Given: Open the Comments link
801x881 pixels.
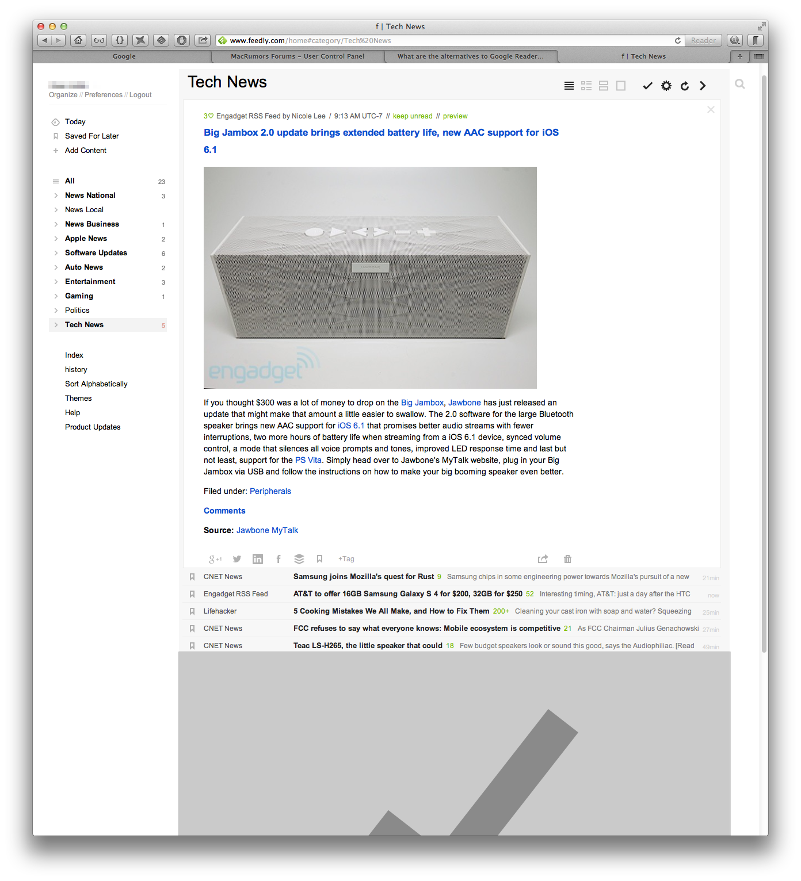Looking at the screenshot, I should [224, 511].
